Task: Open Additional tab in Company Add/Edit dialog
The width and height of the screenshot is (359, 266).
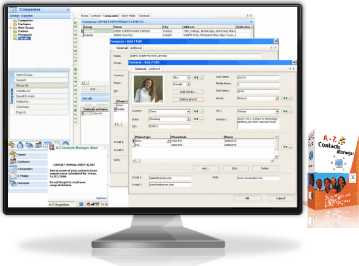Action: 136,48
